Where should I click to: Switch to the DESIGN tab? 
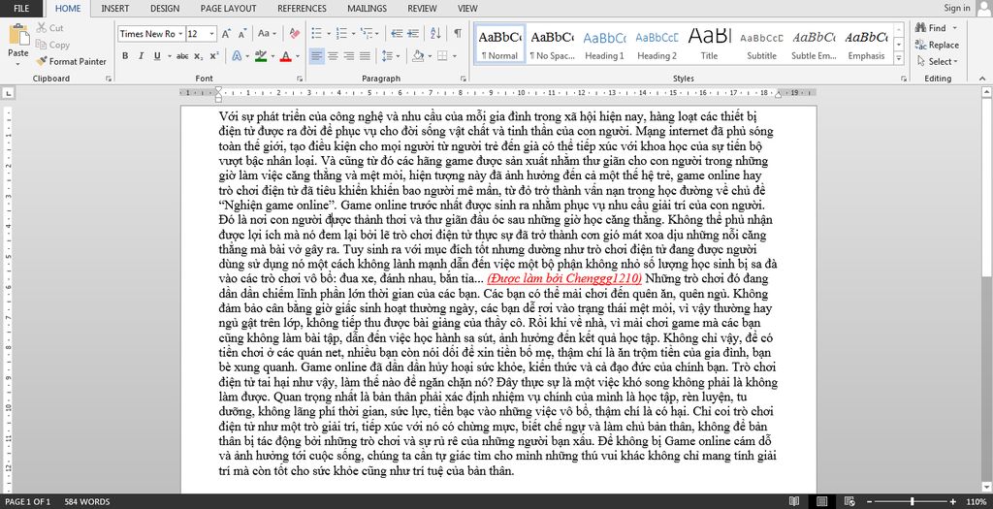coord(165,8)
